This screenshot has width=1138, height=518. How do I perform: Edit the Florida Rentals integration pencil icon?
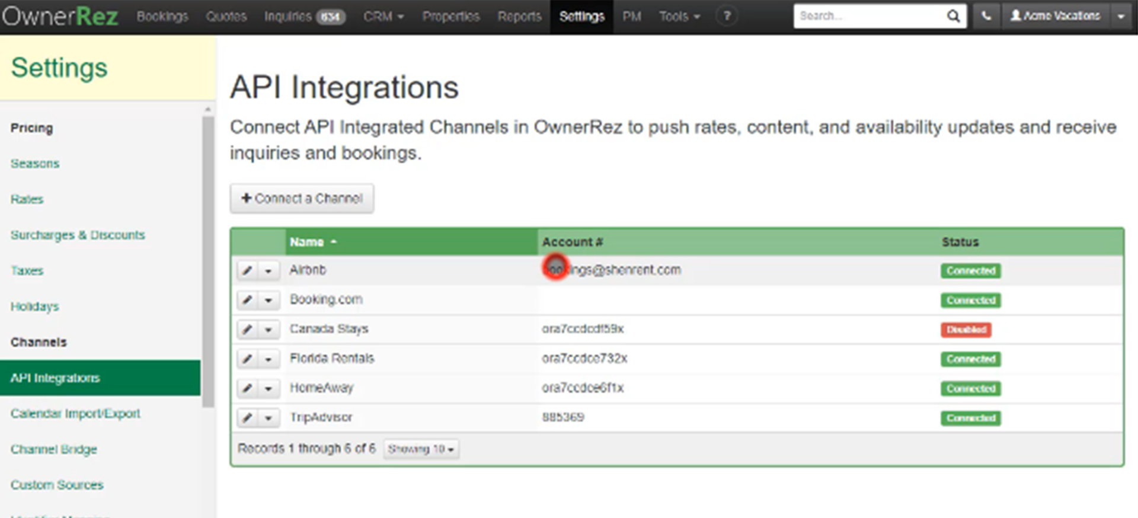248,359
